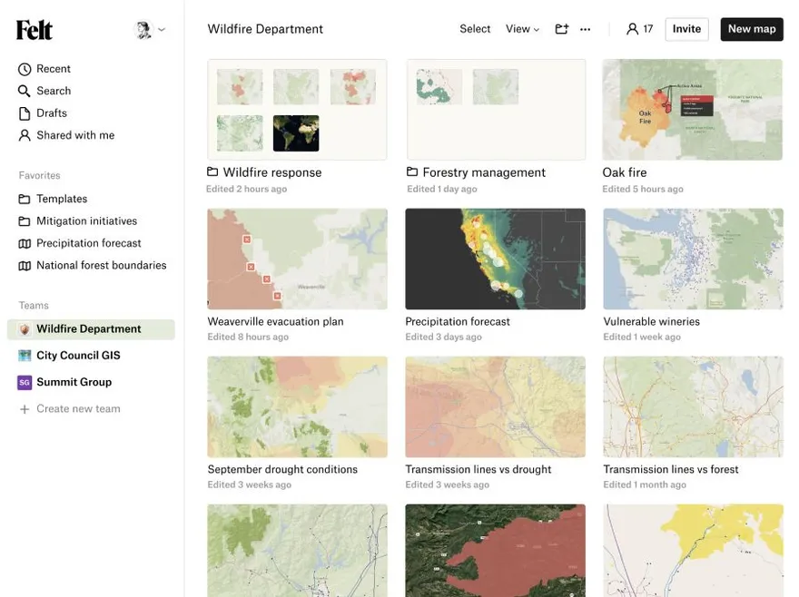
Task: Click the National forest boundaries map icon
Action: [x=25, y=266]
